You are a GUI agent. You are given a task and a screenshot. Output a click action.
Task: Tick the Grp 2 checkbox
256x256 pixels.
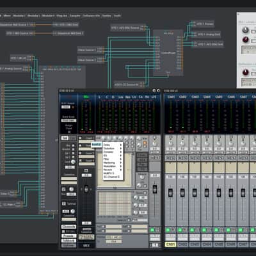(x=73, y=157)
